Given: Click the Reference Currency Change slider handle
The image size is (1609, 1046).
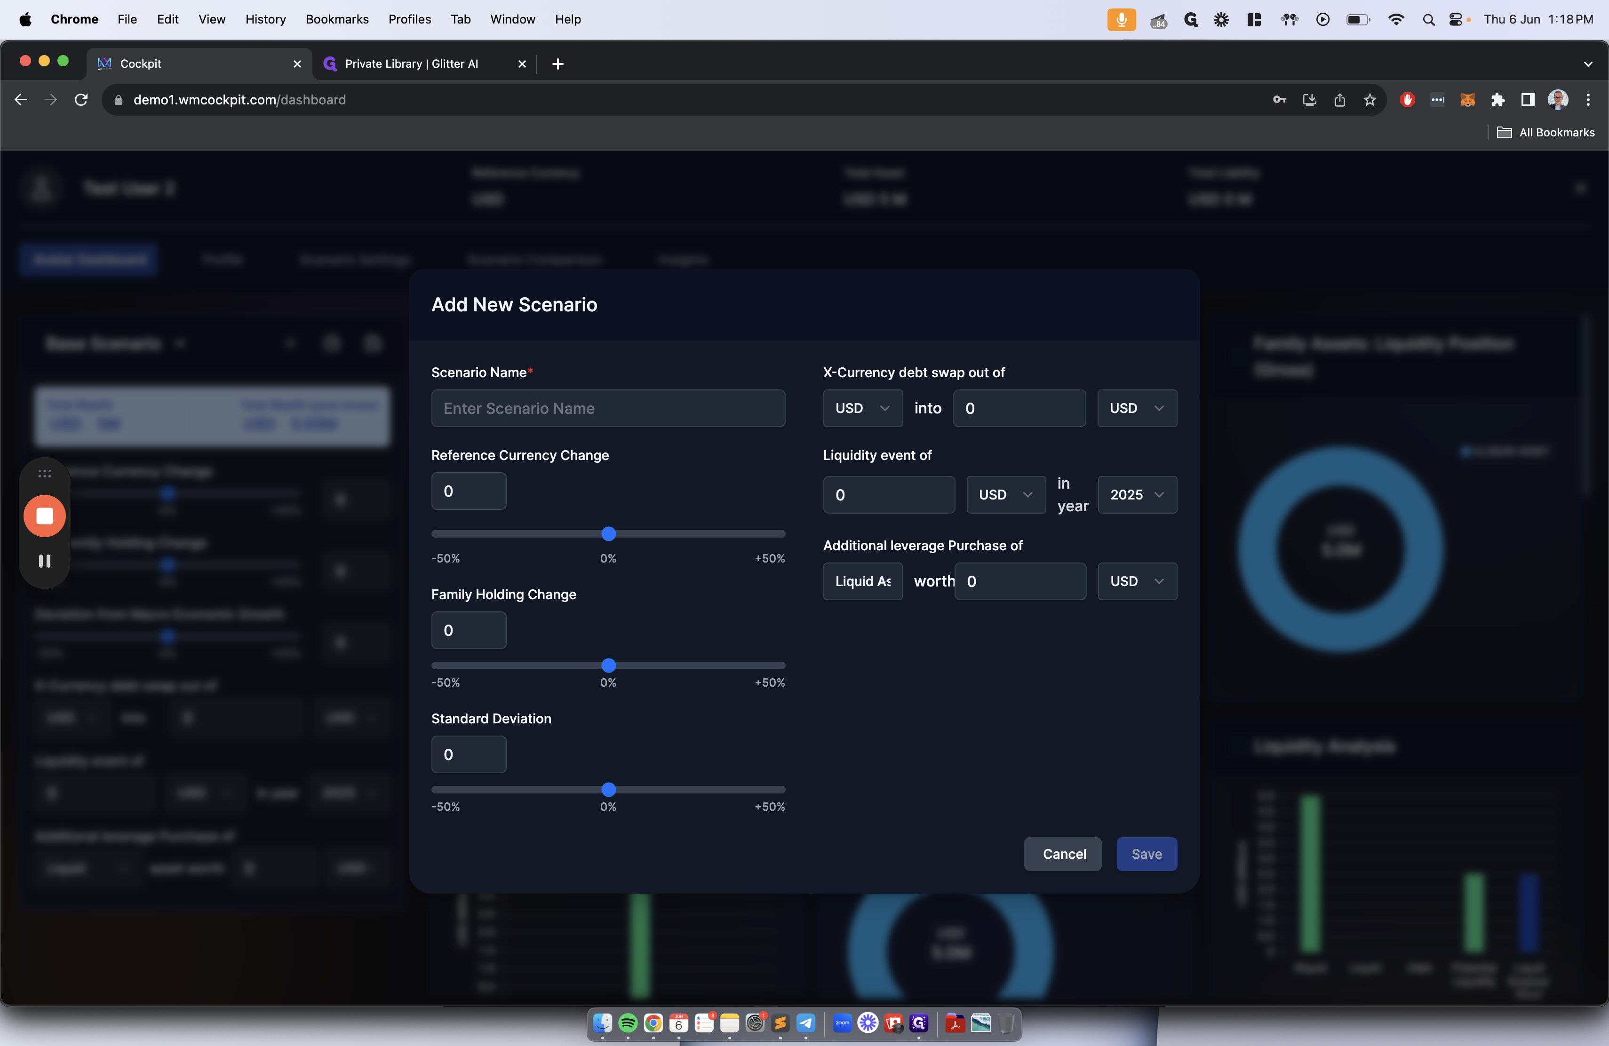Looking at the screenshot, I should coord(608,534).
